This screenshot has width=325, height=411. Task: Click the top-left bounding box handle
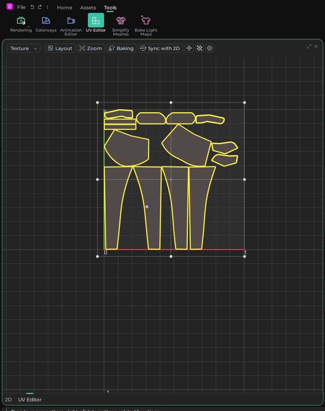[x=97, y=102]
